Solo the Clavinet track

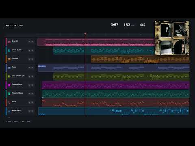[32, 59]
